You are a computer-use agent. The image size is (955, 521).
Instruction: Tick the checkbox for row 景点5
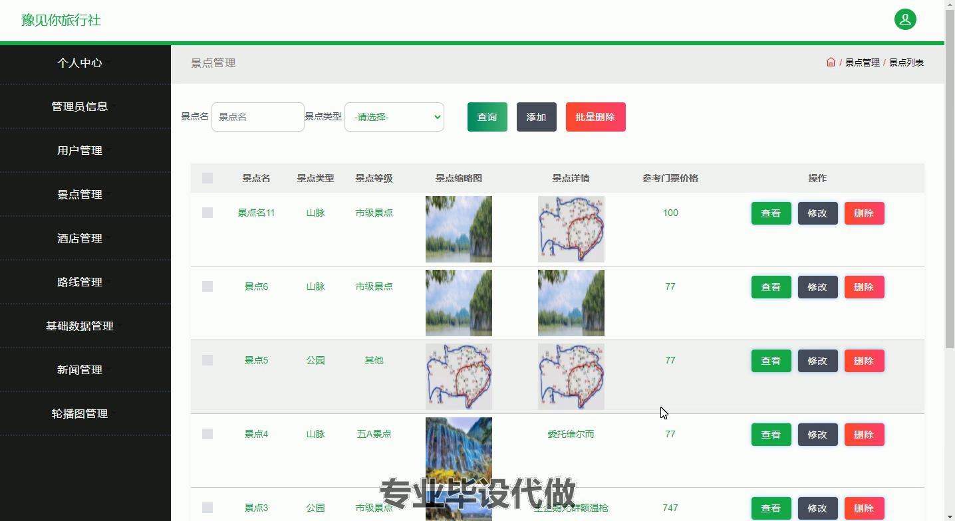pyautogui.click(x=207, y=360)
